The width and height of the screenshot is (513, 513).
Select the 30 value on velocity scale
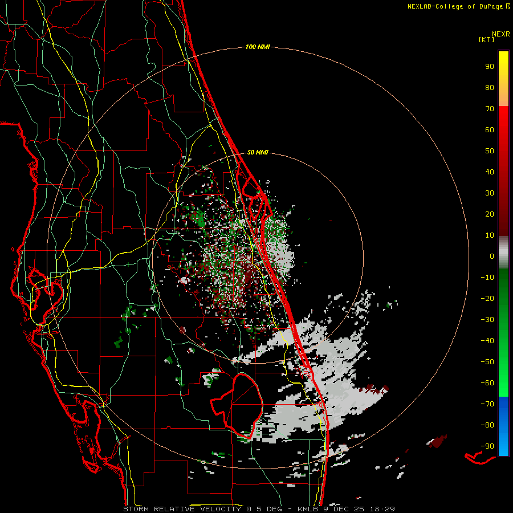coord(490,193)
